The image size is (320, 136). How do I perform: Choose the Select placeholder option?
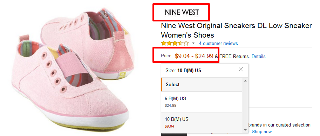coord(202,84)
